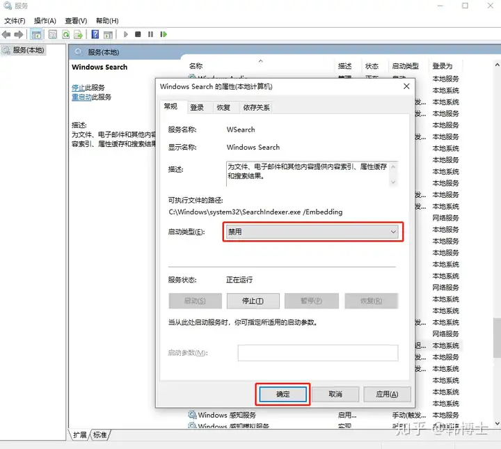Restart service with toolbar restart icon
The image size is (501, 449).
164,34
